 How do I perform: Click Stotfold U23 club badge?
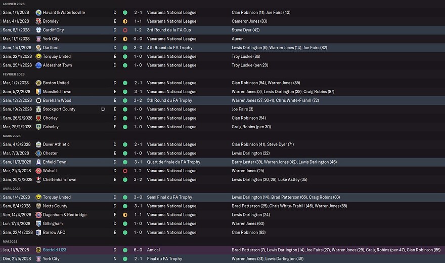[38, 250]
